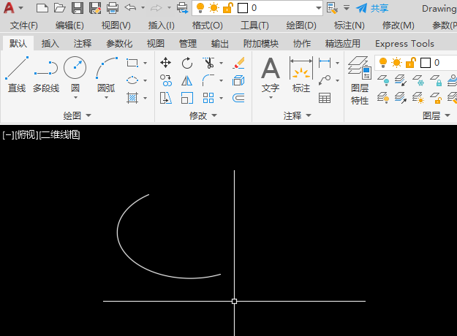Click the Trim scissors tool
Screen dimensions: 457x336
[208, 63]
